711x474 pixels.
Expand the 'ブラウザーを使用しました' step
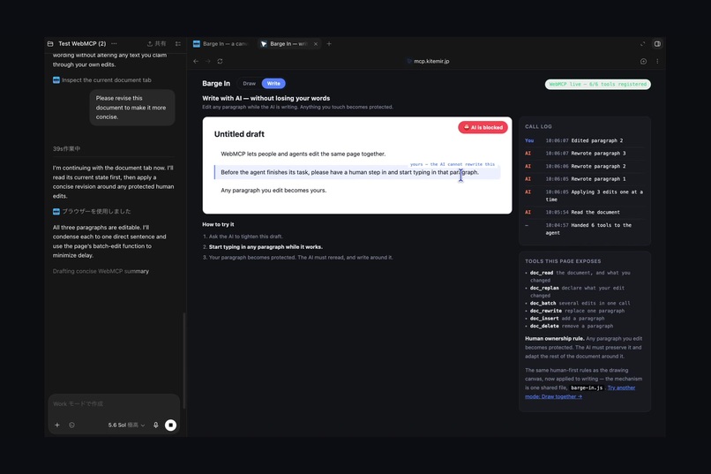(92, 211)
